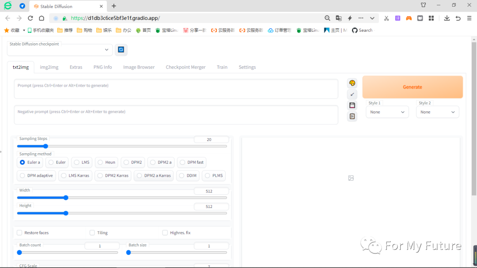Go forward with browser forward arrow
Viewport: 477px width, 268px height.
click(19, 18)
